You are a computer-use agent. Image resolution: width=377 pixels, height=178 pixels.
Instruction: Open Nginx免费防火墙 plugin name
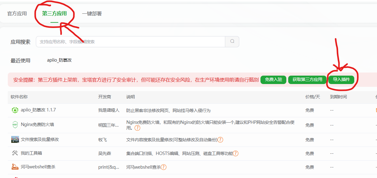click(x=37, y=124)
